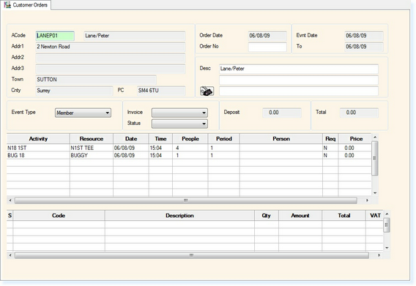Click the activity grid horizontal scroll left arrow
The image size is (416, 286).
(10, 200)
